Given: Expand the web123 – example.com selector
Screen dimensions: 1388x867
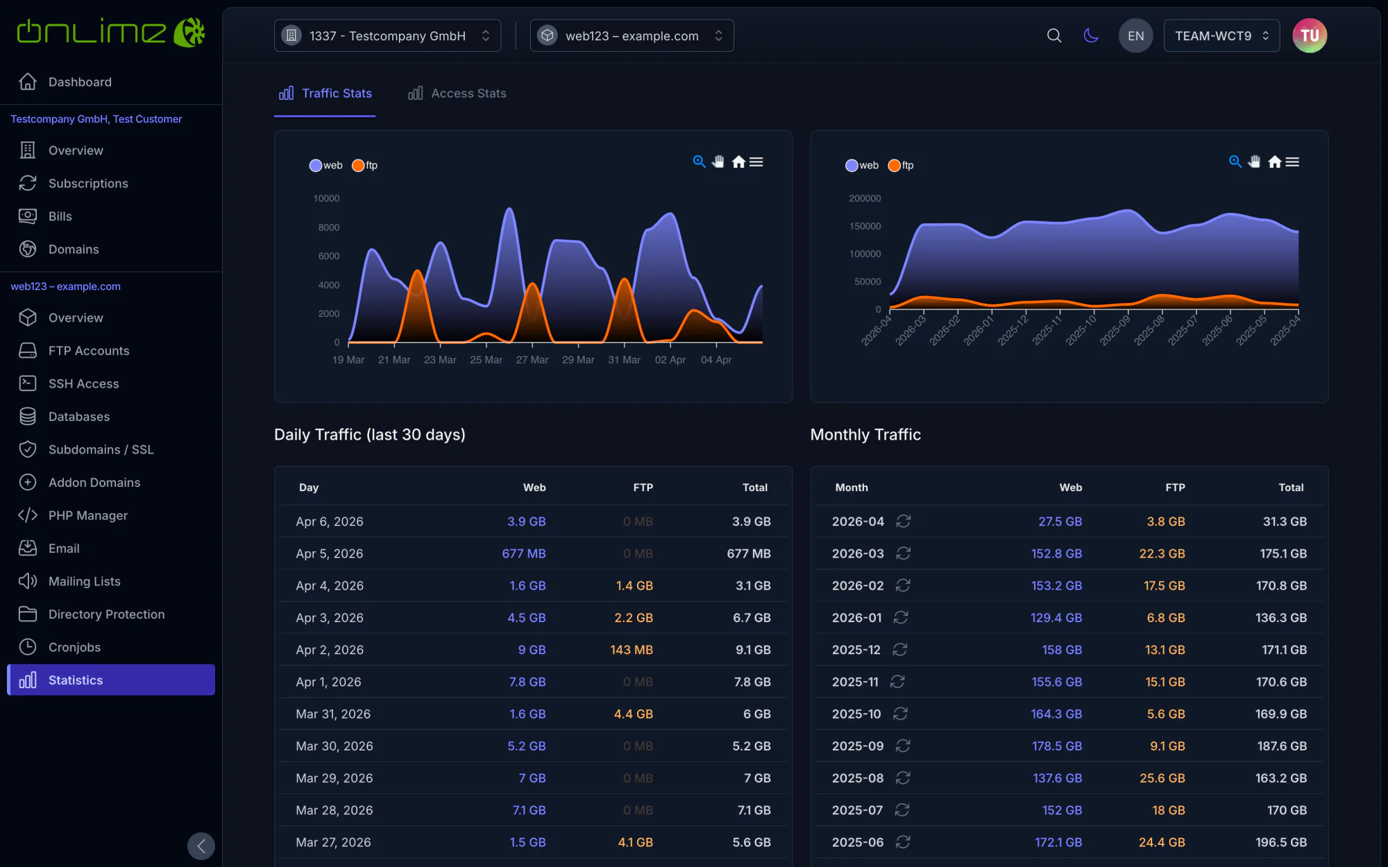Looking at the screenshot, I should (x=632, y=35).
